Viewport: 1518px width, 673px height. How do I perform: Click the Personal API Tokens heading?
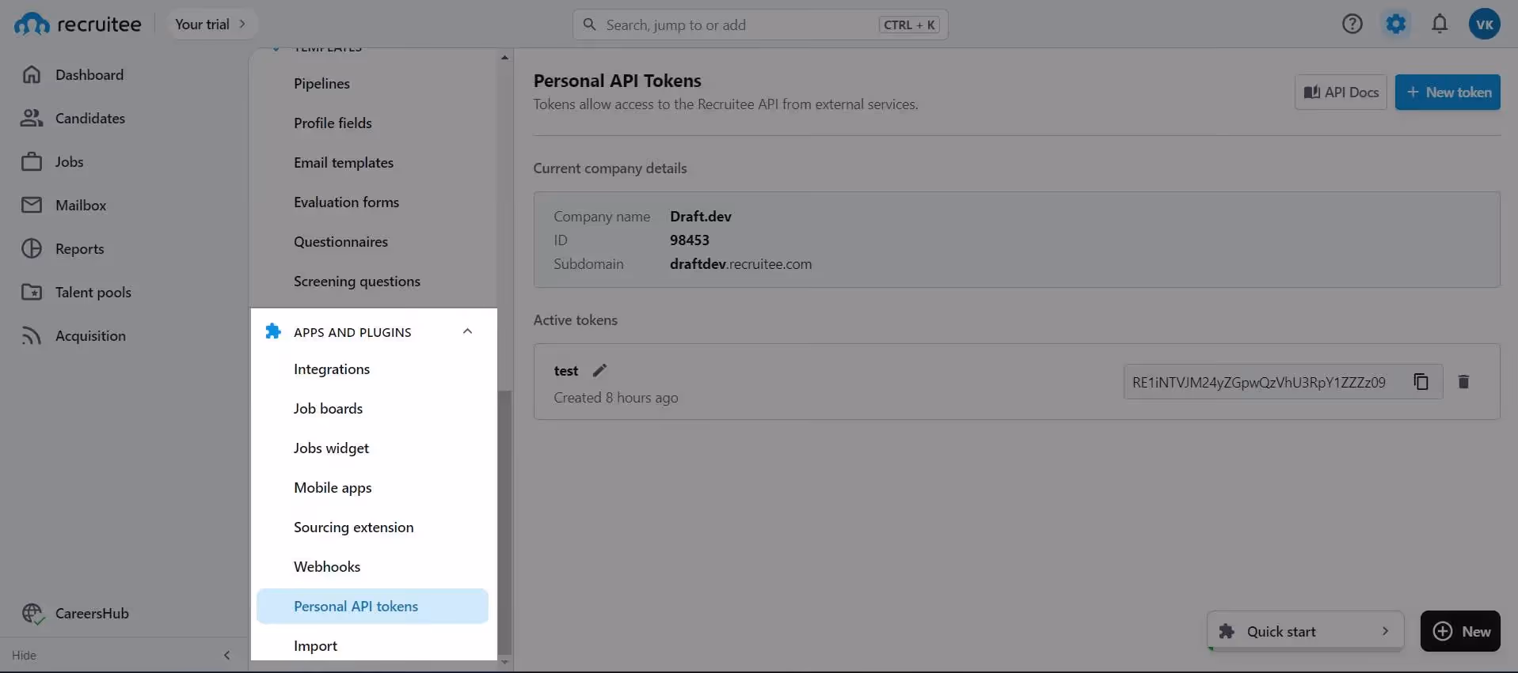[618, 81]
